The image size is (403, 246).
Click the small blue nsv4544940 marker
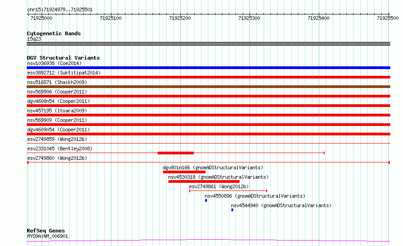tap(232, 210)
